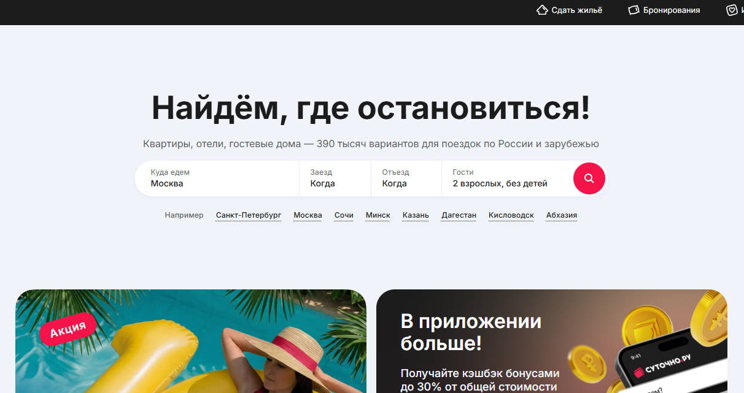Pick Минск from example destinations
This screenshot has width=744, height=393.
click(378, 215)
